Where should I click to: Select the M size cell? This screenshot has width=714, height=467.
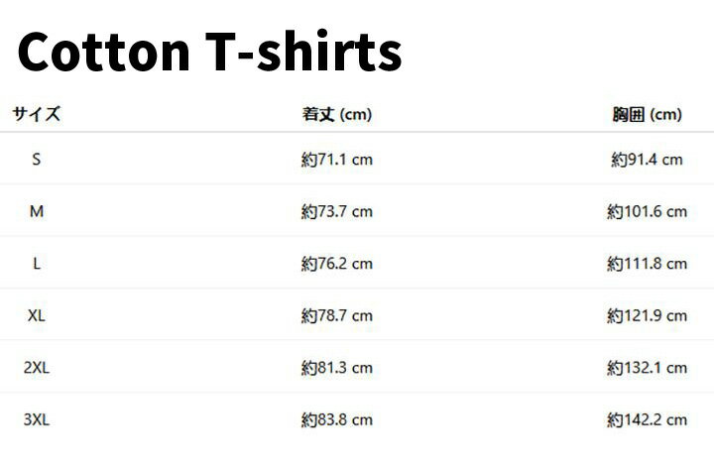click(x=37, y=211)
